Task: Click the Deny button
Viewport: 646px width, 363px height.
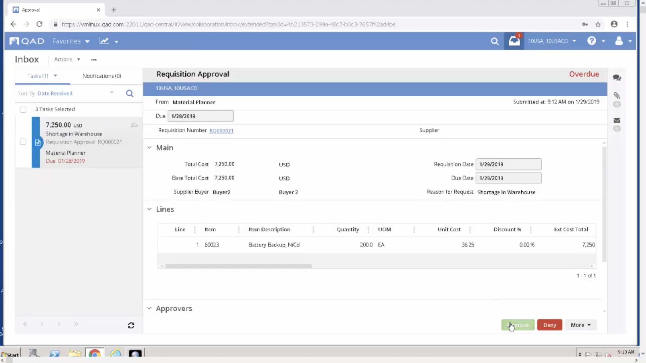Action: [x=549, y=325]
